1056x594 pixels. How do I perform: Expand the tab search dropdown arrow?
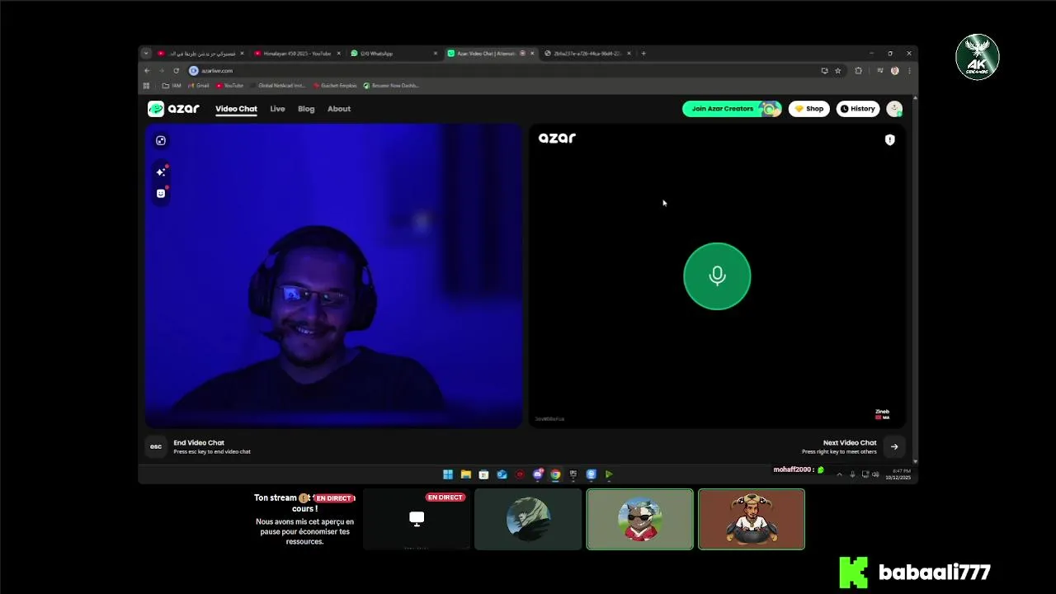pos(146,54)
